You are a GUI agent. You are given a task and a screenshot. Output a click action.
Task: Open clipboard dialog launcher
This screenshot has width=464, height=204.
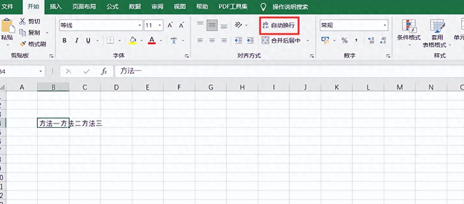(51, 56)
